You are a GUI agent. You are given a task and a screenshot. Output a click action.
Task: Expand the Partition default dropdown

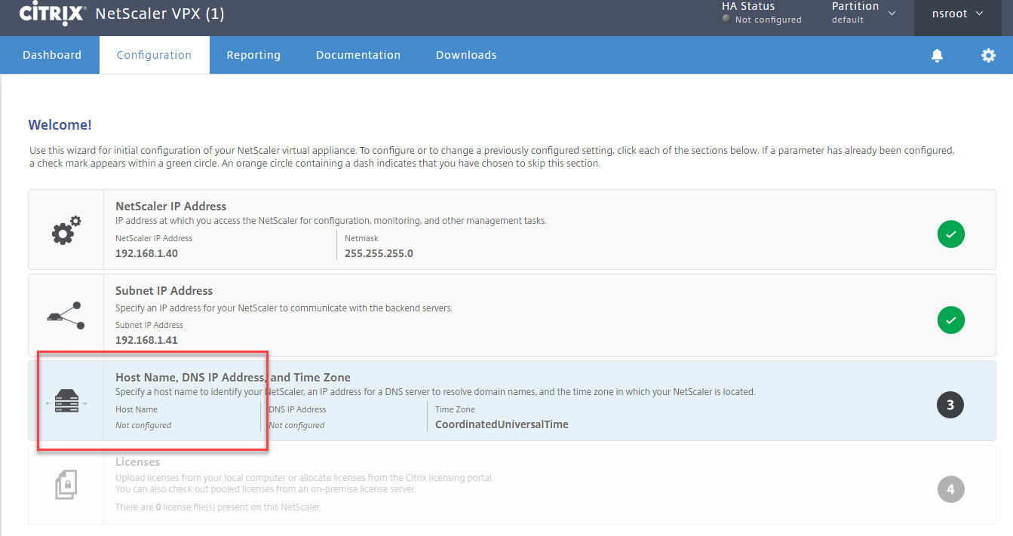(864, 14)
